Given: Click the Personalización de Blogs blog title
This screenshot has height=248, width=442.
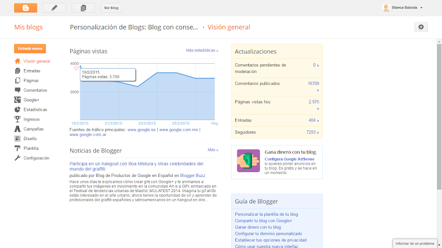Looking at the screenshot, I should coord(134,27).
